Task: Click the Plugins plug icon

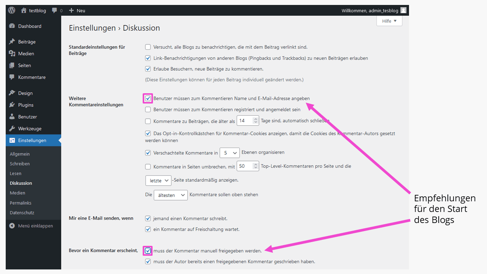Action: click(x=12, y=105)
